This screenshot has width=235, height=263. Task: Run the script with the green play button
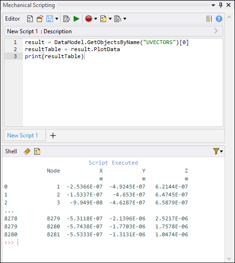click(x=76, y=19)
